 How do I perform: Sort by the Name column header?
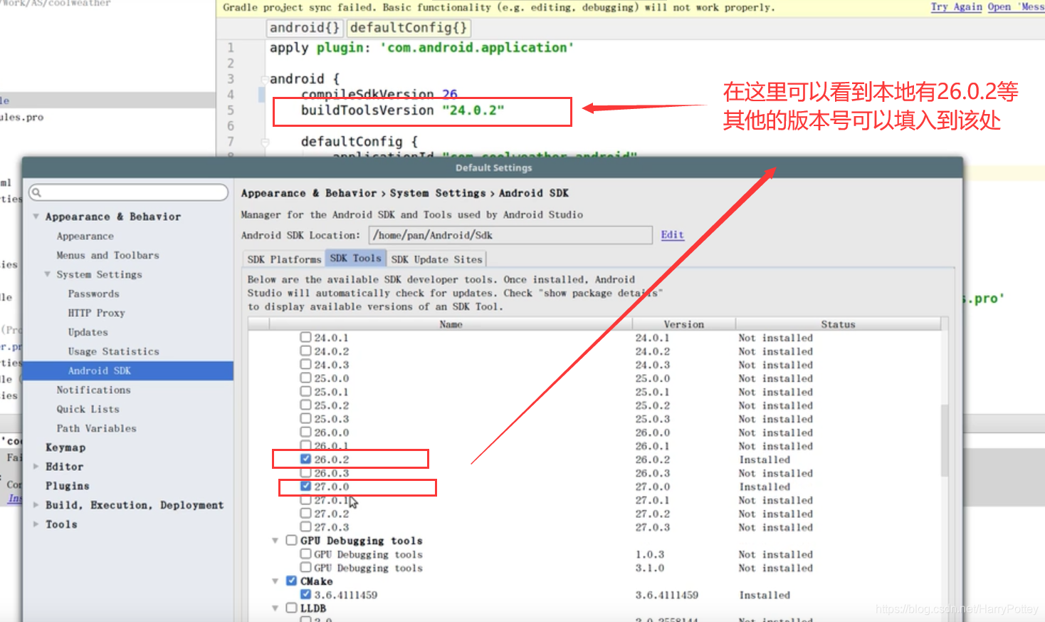pos(451,324)
